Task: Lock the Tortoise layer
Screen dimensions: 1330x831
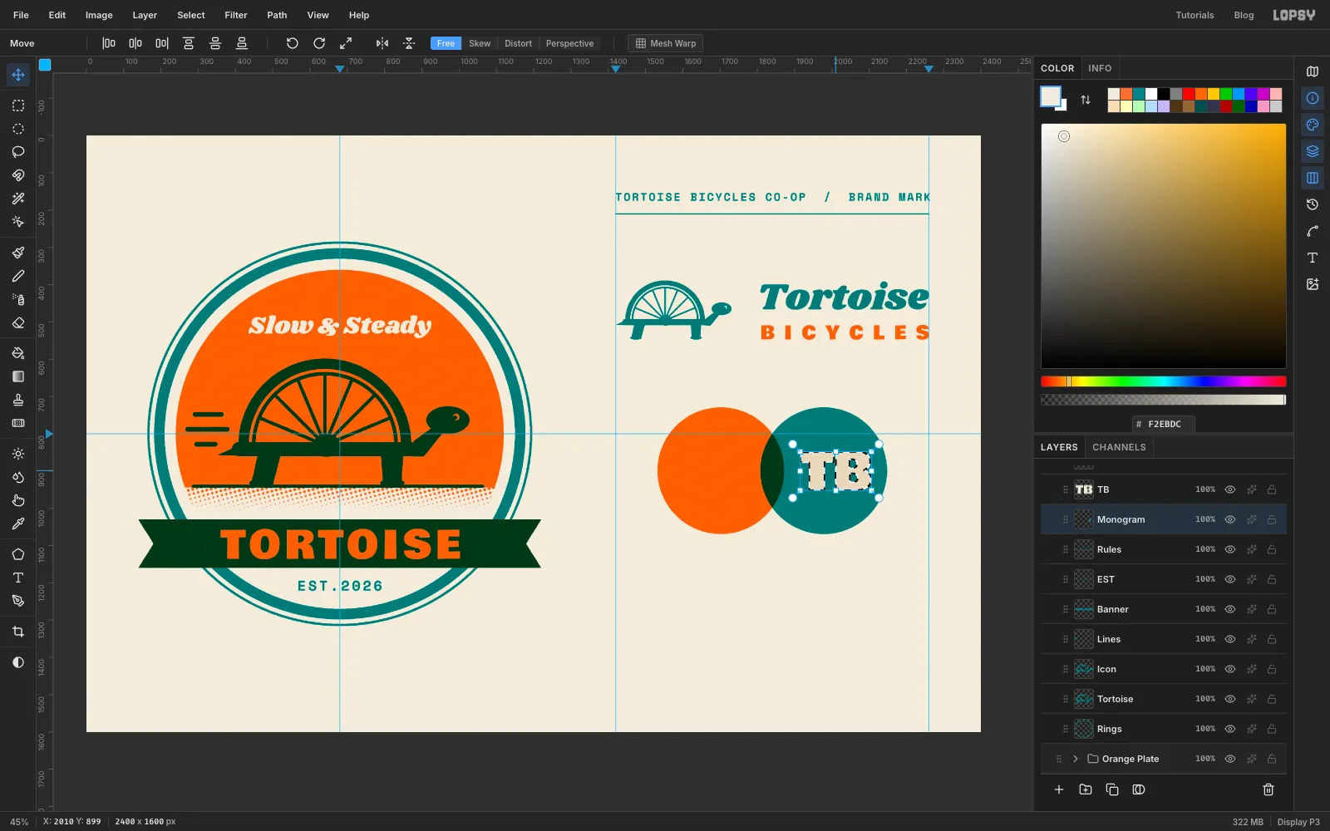Action: [x=1272, y=699]
